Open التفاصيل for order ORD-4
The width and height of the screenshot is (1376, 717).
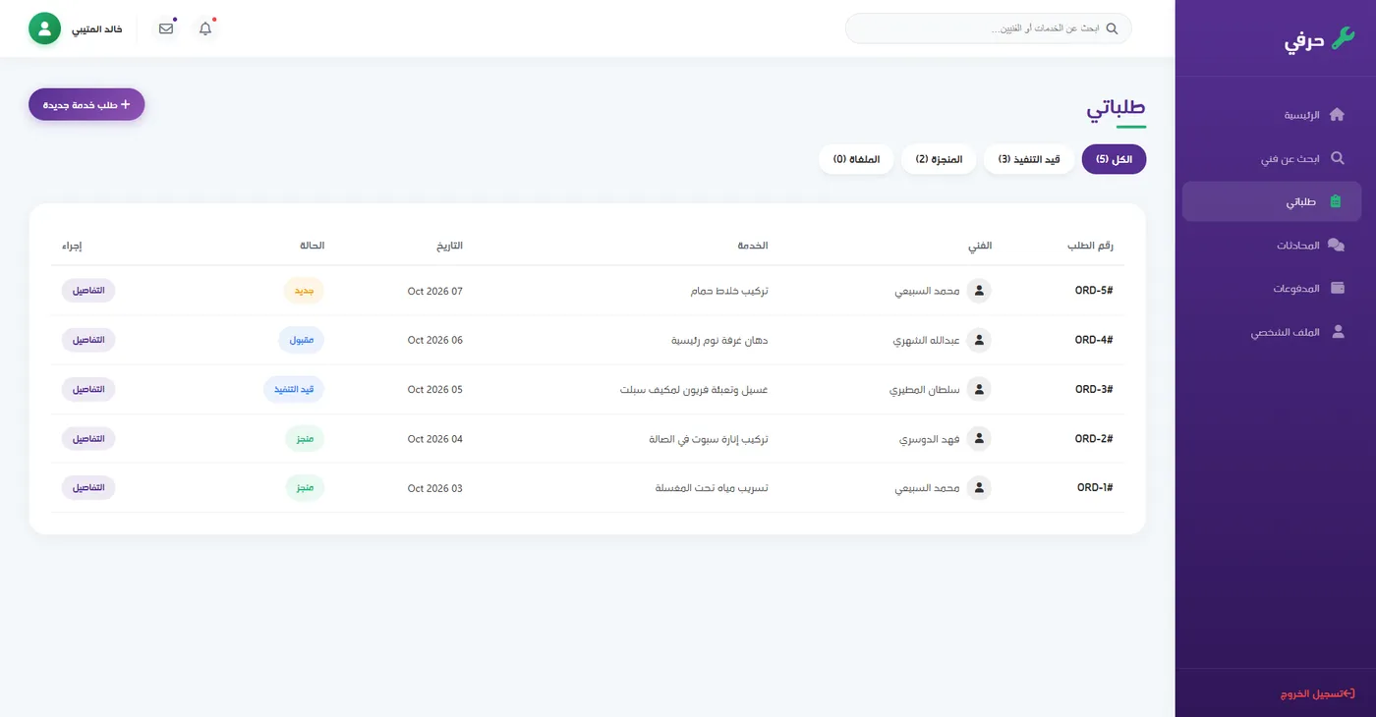tap(88, 340)
